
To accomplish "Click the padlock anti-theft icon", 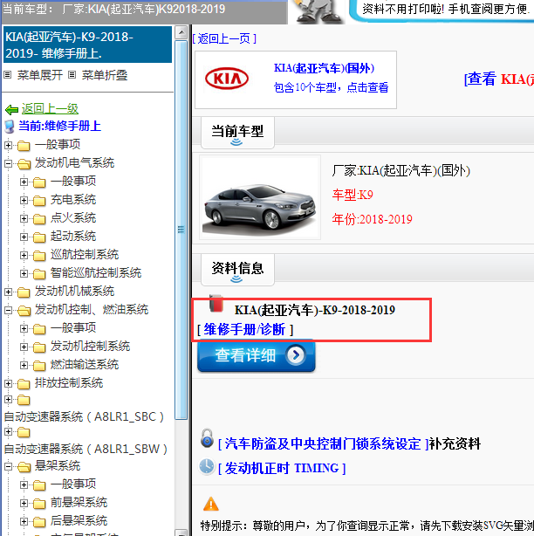I will [x=207, y=438].
